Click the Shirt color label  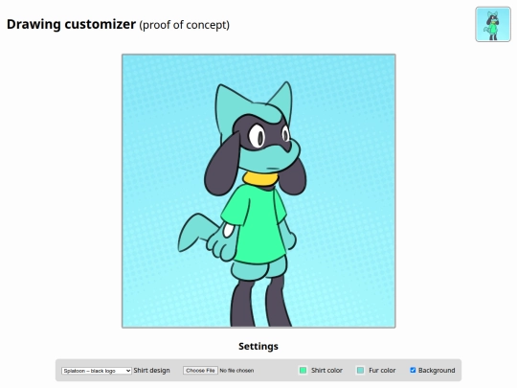pos(326,370)
